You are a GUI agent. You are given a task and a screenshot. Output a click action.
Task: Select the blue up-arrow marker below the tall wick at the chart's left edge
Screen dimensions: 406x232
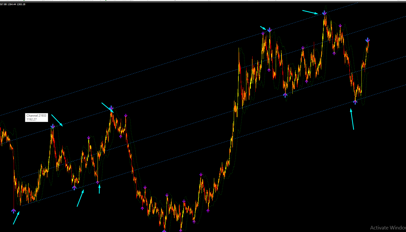coord(14,211)
